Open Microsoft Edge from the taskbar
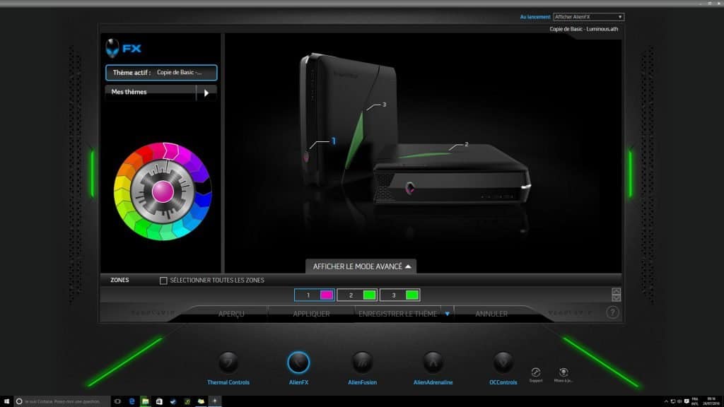The image size is (724, 407). click(x=132, y=400)
